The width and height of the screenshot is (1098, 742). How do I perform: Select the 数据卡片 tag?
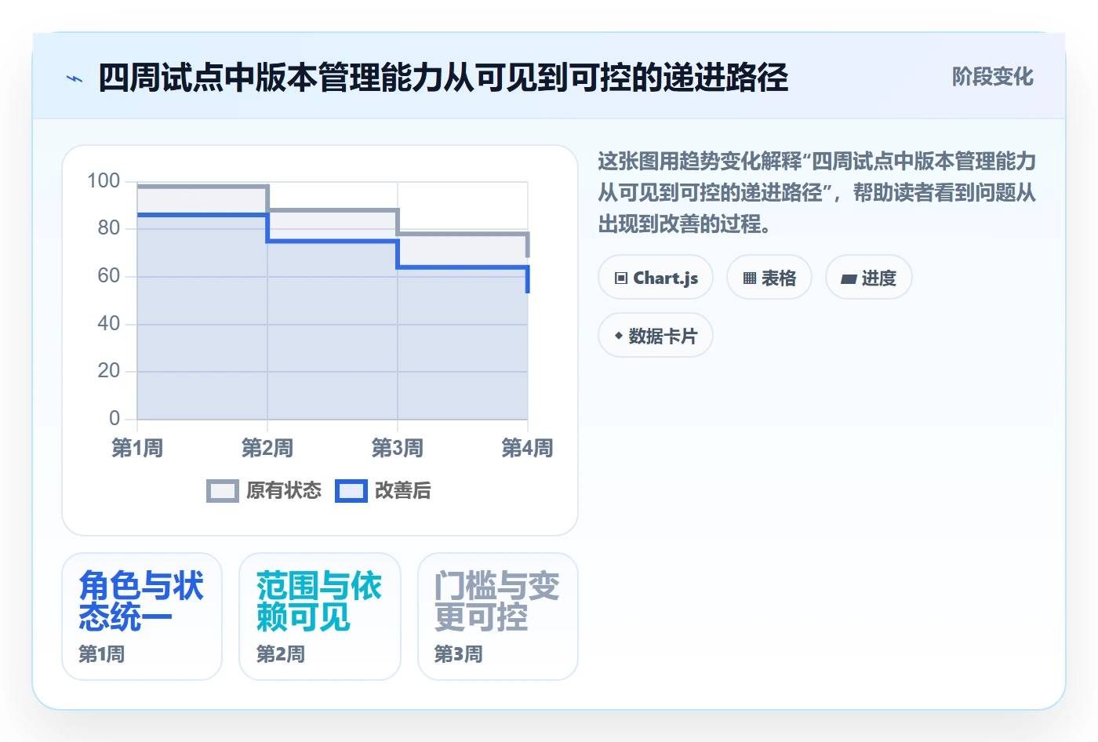[656, 336]
